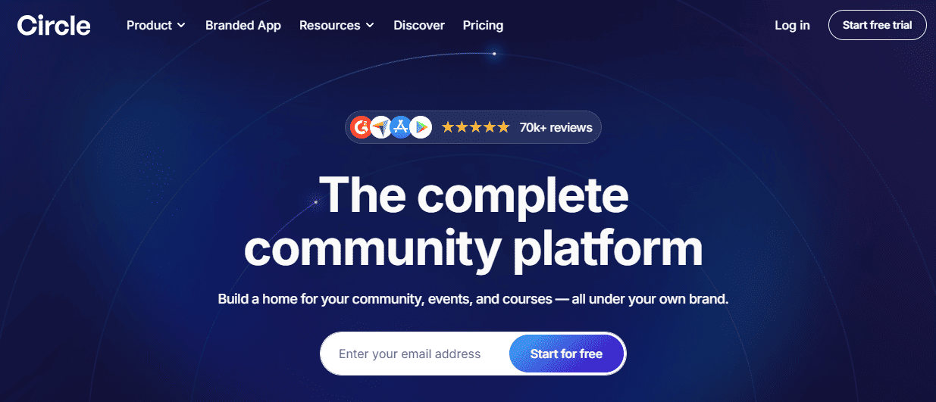Click the five orange rating stars
The height and width of the screenshot is (402, 936).
tap(475, 127)
